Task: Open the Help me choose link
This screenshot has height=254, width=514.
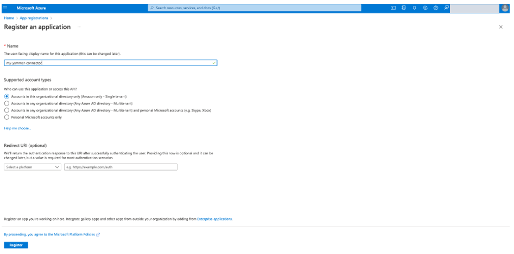Action: coord(17,128)
